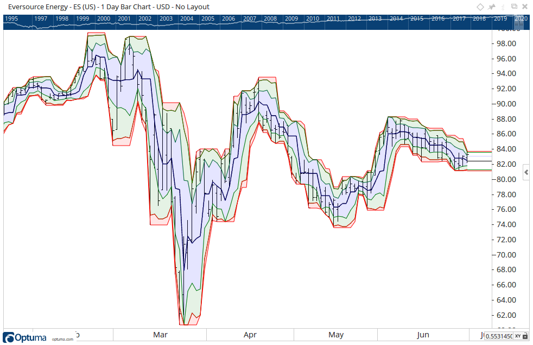Jump to 2012 in the year overview bar
This screenshot has height=345, width=533.
(354, 18)
